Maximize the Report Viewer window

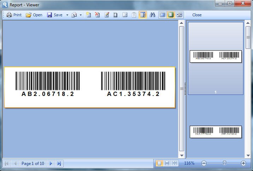[230, 3]
